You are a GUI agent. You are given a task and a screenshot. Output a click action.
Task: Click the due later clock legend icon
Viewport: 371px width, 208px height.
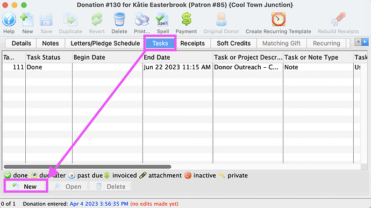click(34, 175)
